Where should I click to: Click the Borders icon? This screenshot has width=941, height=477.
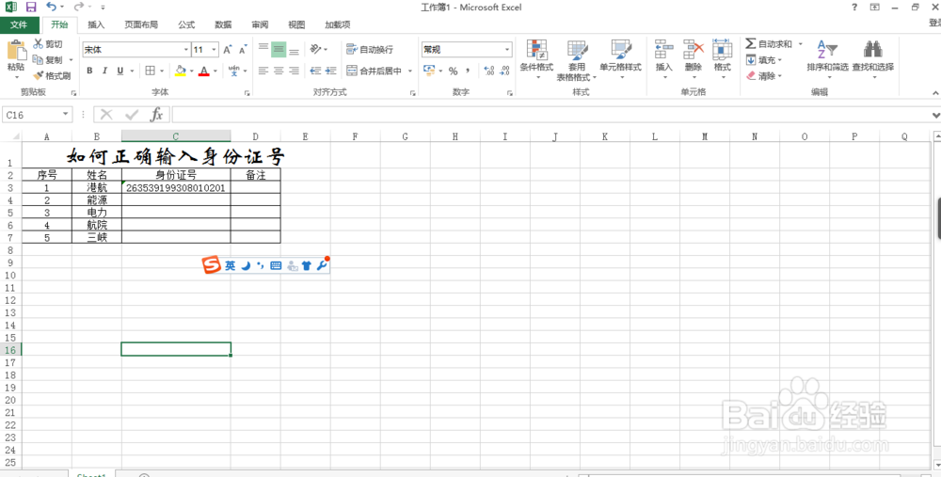(x=151, y=71)
